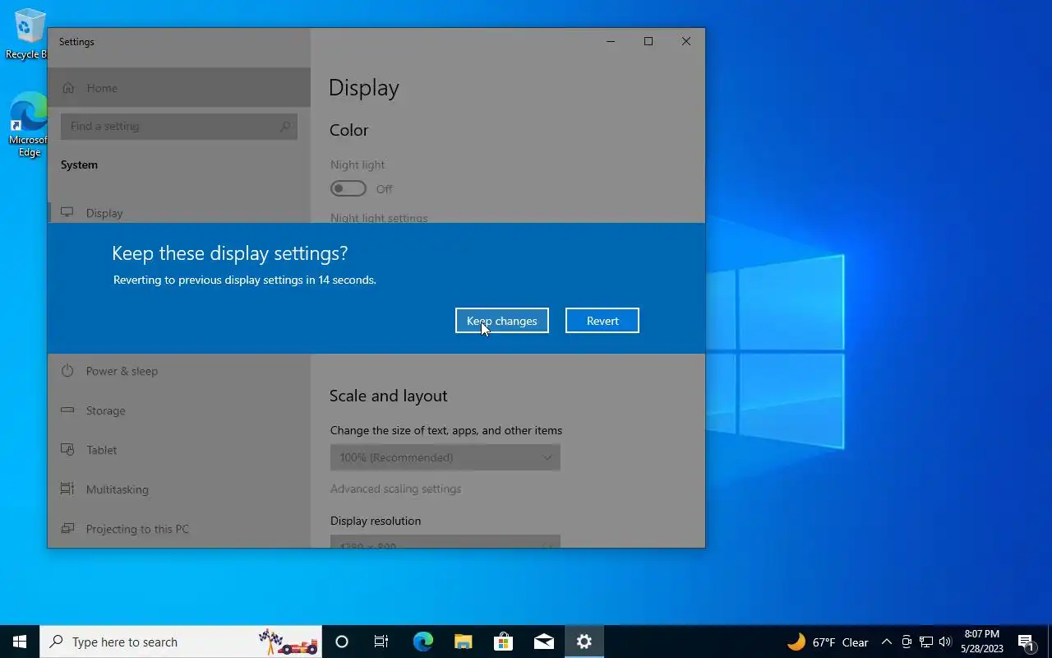The height and width of the screenshot is (658, 1052).
Task: Show hidden system tray icons
Action: click(886, 642)
